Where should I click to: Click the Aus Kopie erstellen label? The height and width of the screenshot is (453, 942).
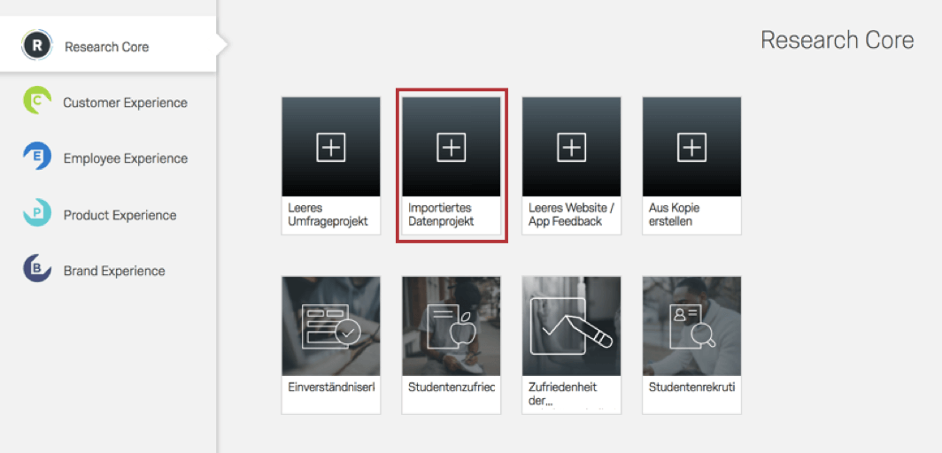pos(674,214)
